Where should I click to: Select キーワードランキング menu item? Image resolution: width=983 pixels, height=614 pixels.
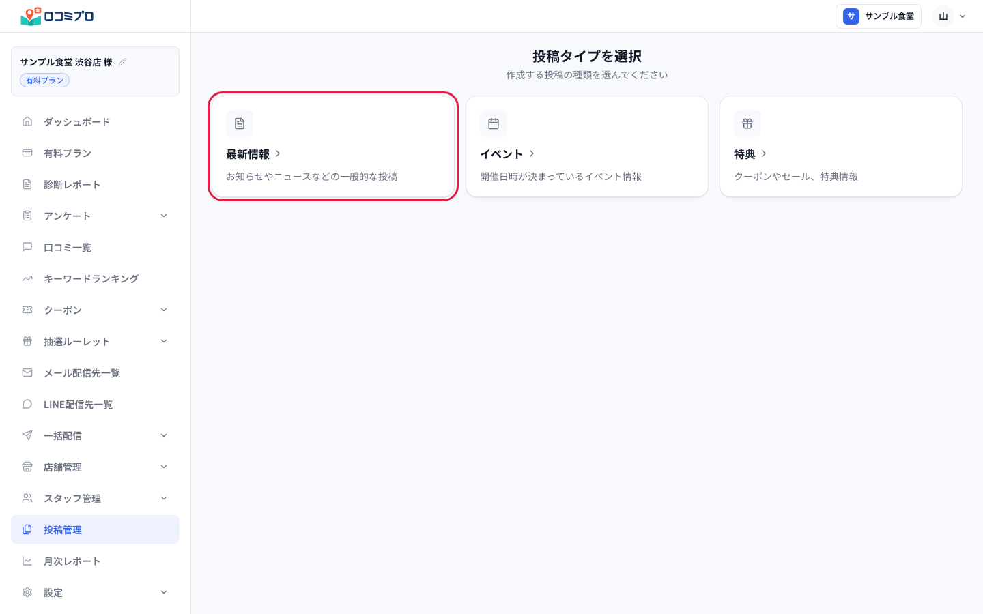pos(95,278)
